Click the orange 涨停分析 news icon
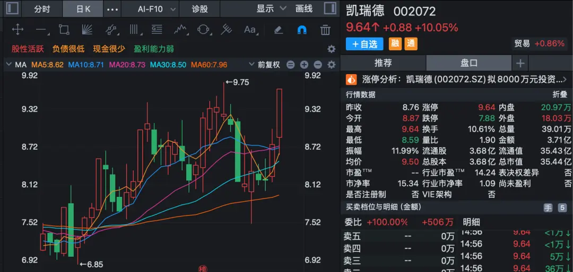Screen dimensions: 573x272 351,79
